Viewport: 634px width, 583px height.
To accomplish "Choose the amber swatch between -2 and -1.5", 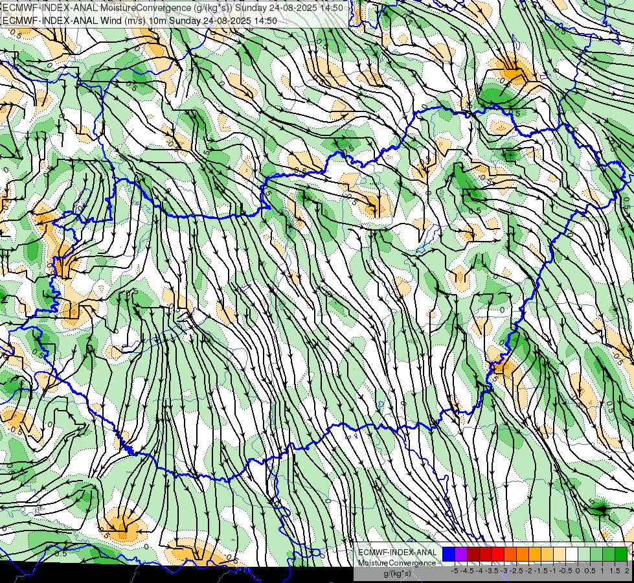I will pyautogui.click(x=536, y=554).
